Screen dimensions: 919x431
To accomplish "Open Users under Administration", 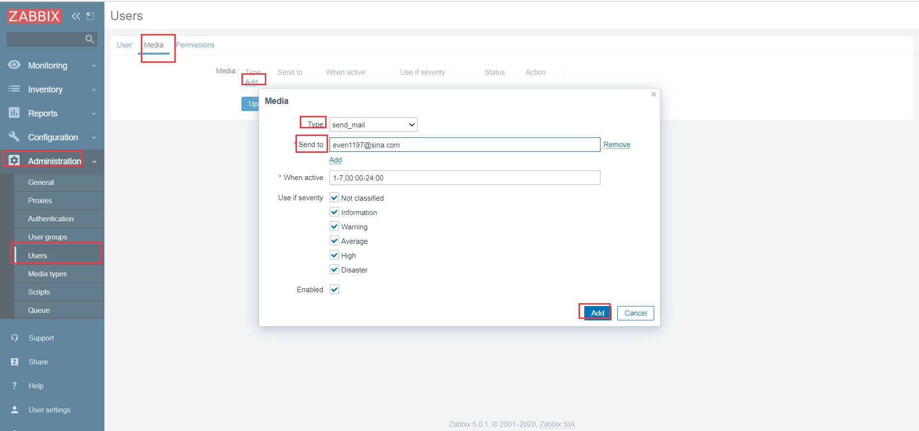I will coord(59,256).
